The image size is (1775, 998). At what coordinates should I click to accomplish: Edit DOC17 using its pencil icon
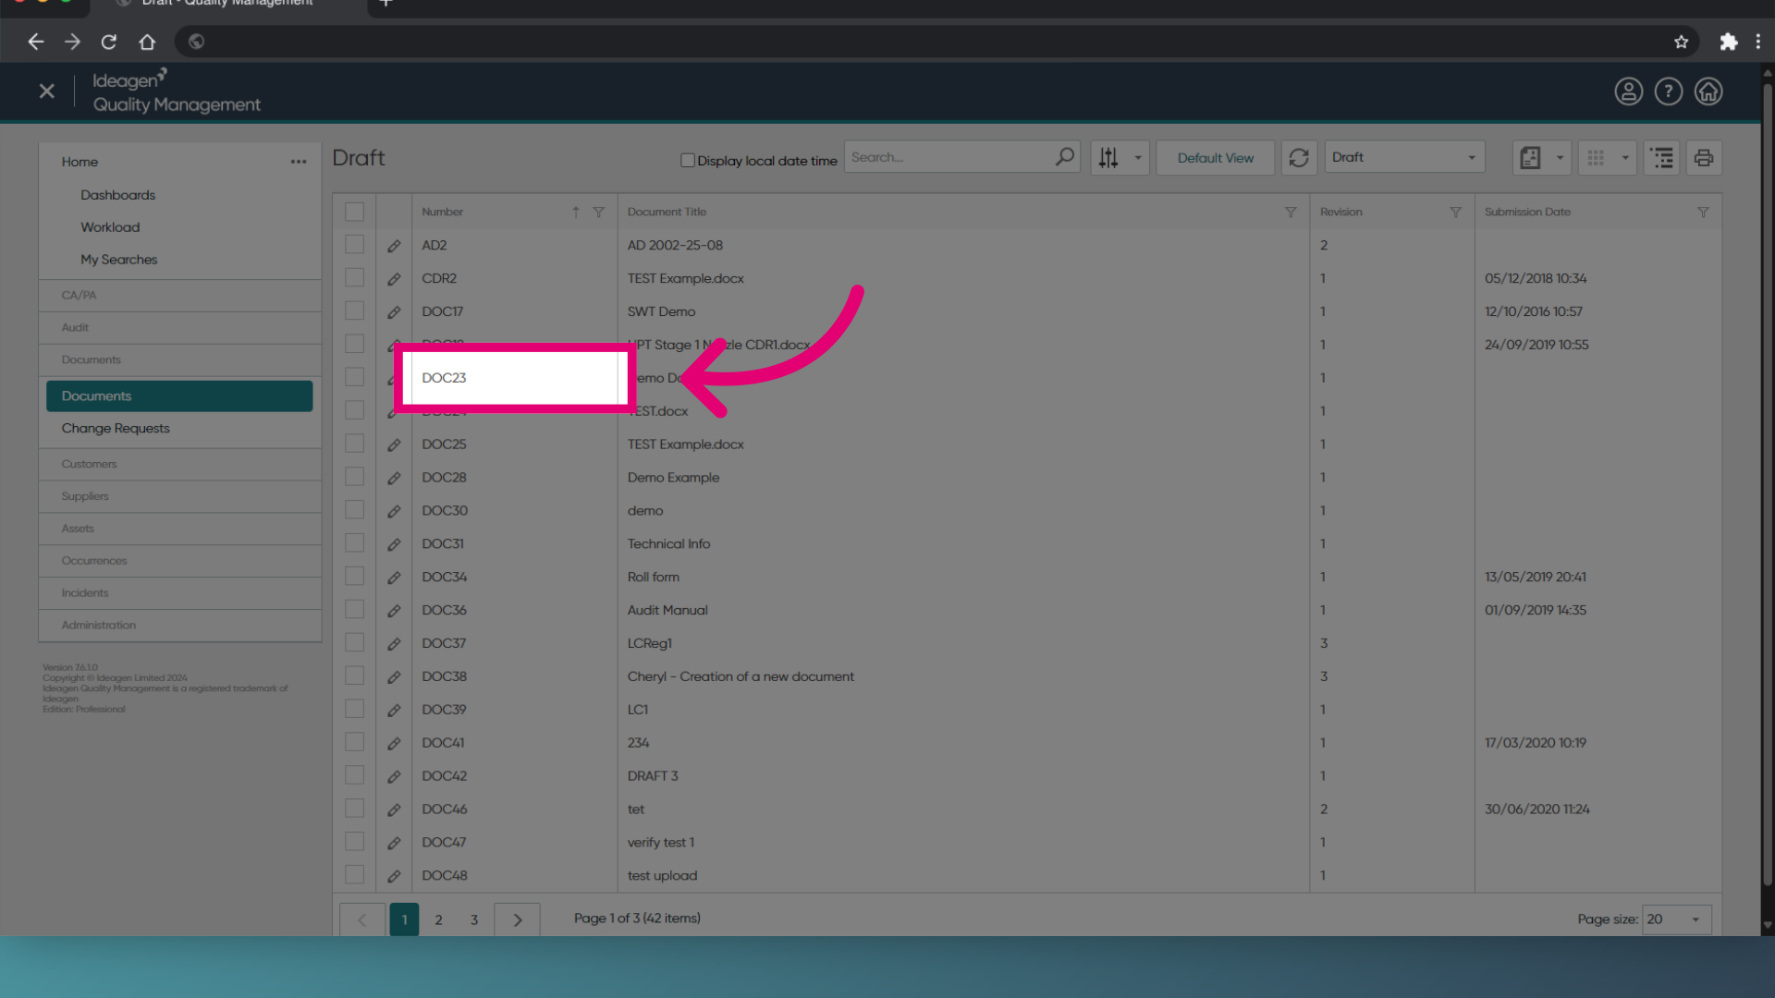(x=394, y=312)
